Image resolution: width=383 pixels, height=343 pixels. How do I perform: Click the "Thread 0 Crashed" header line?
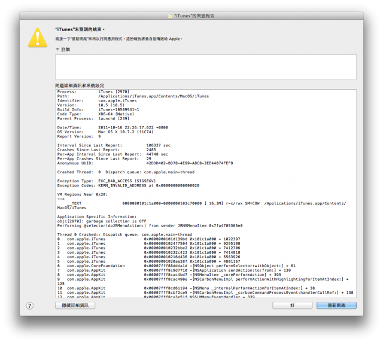124,234
